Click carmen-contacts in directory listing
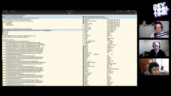 [111, 45]
